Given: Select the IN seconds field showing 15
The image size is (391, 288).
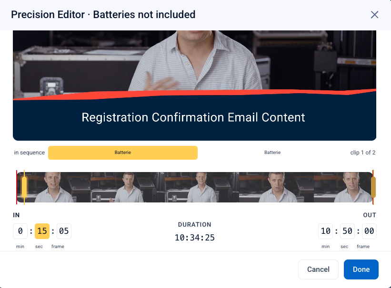Looking at the screenshot, I should pos(42,231).
